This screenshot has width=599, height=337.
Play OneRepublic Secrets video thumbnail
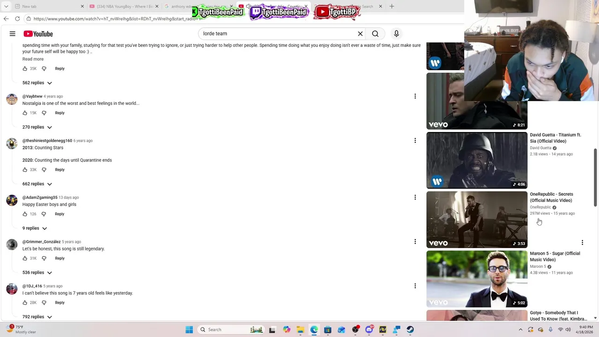click(x=477, y=220)
